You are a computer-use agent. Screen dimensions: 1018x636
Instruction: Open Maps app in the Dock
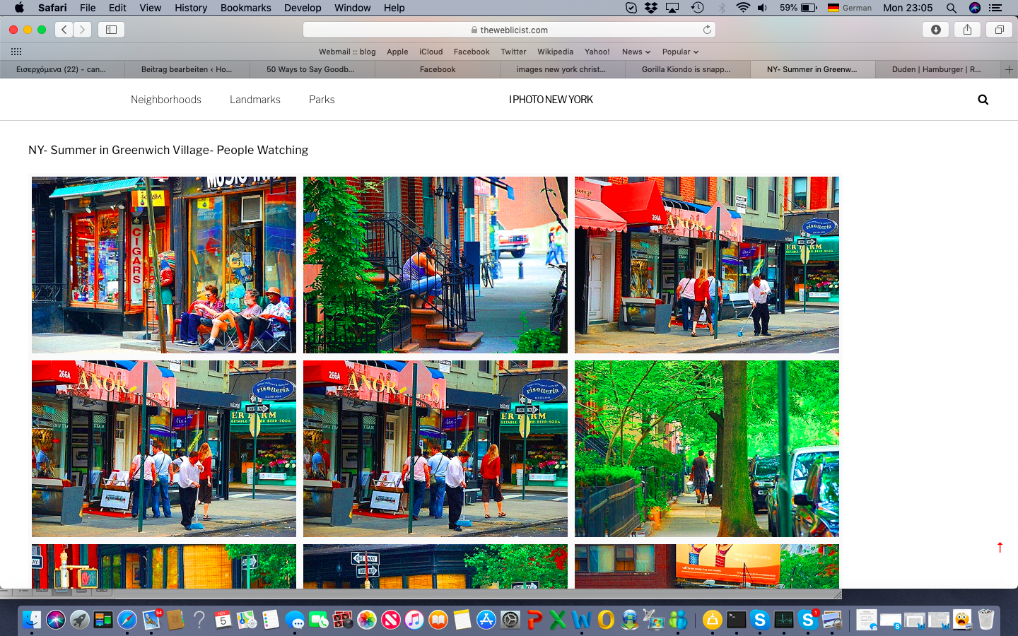click(x=247, y=620)
